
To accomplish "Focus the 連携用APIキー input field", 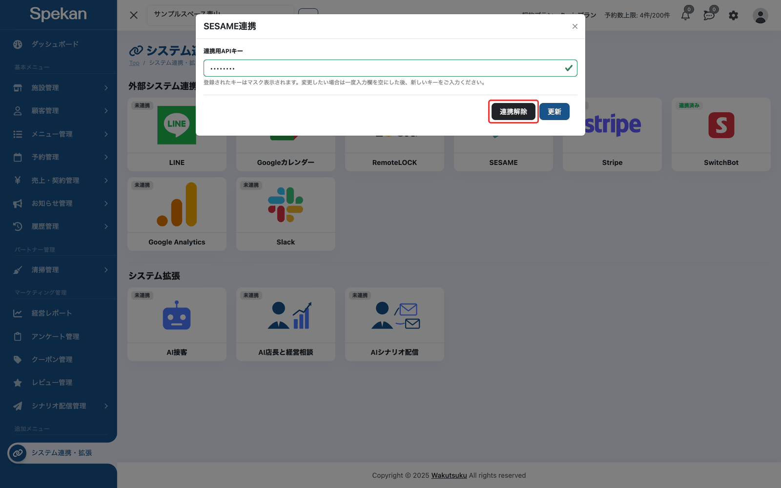I will 390,68.
